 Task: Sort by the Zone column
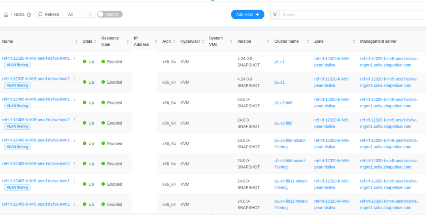[x=354, y=41]
